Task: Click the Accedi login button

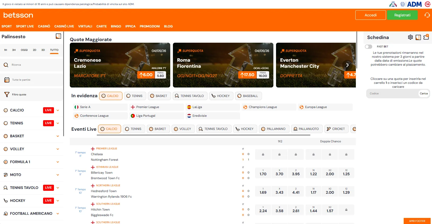Action: point(371,15)
